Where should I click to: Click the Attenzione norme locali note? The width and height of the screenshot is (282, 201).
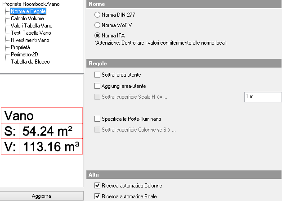coord(161,43)
